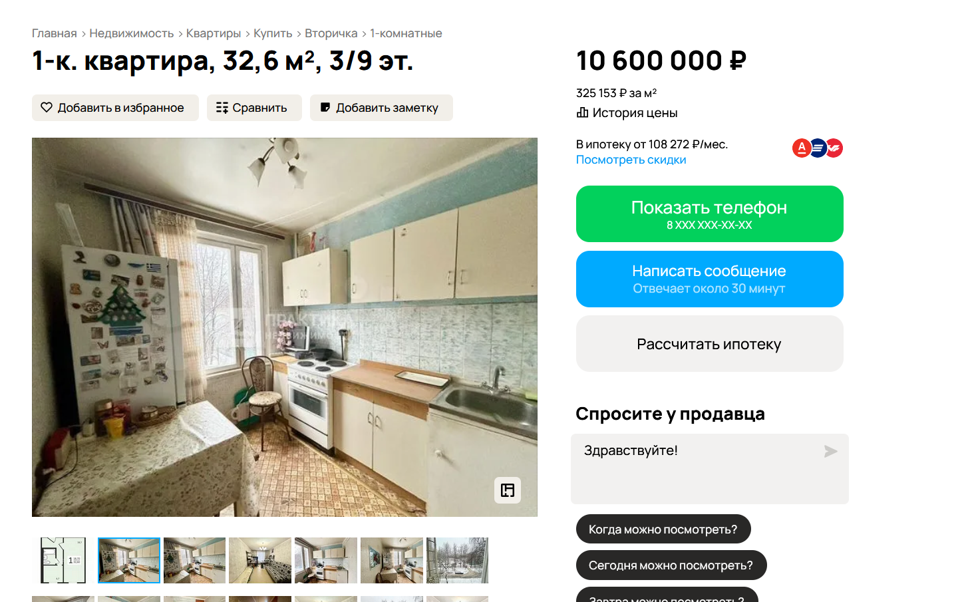Open Вторичка breadcrumb link
This screenshot has width=966, height=602.
coord(331,33)
